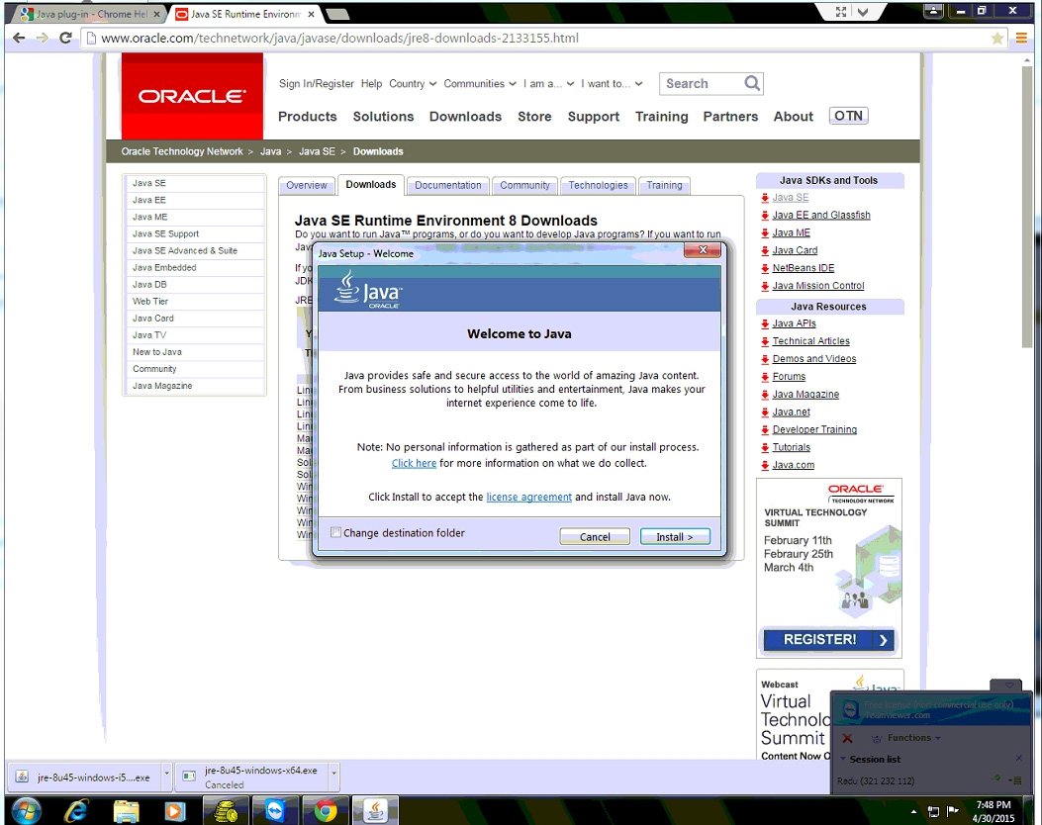Click jre-8u45-windows-i5 download file icon
Screen dimensions: 1042x825
pos(22,777)
